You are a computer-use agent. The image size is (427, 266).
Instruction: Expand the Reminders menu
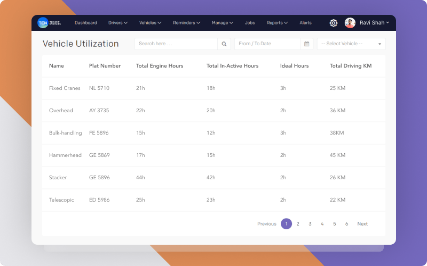coord(186,23)
